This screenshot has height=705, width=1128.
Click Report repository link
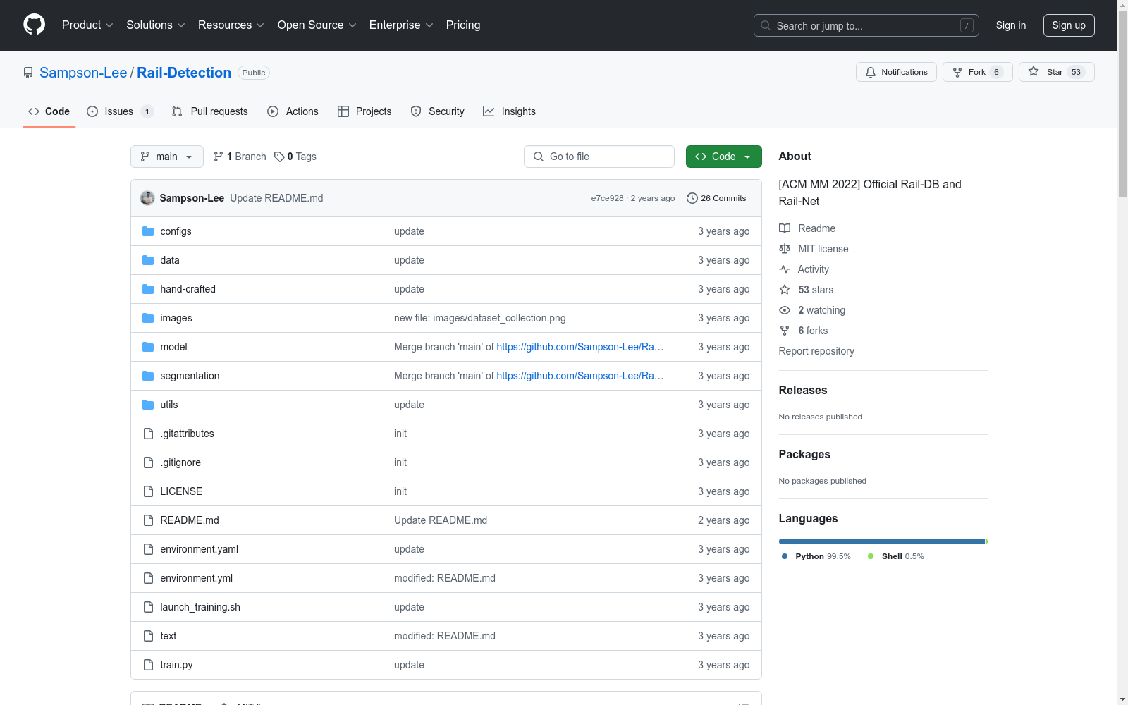tap(816, 351)
